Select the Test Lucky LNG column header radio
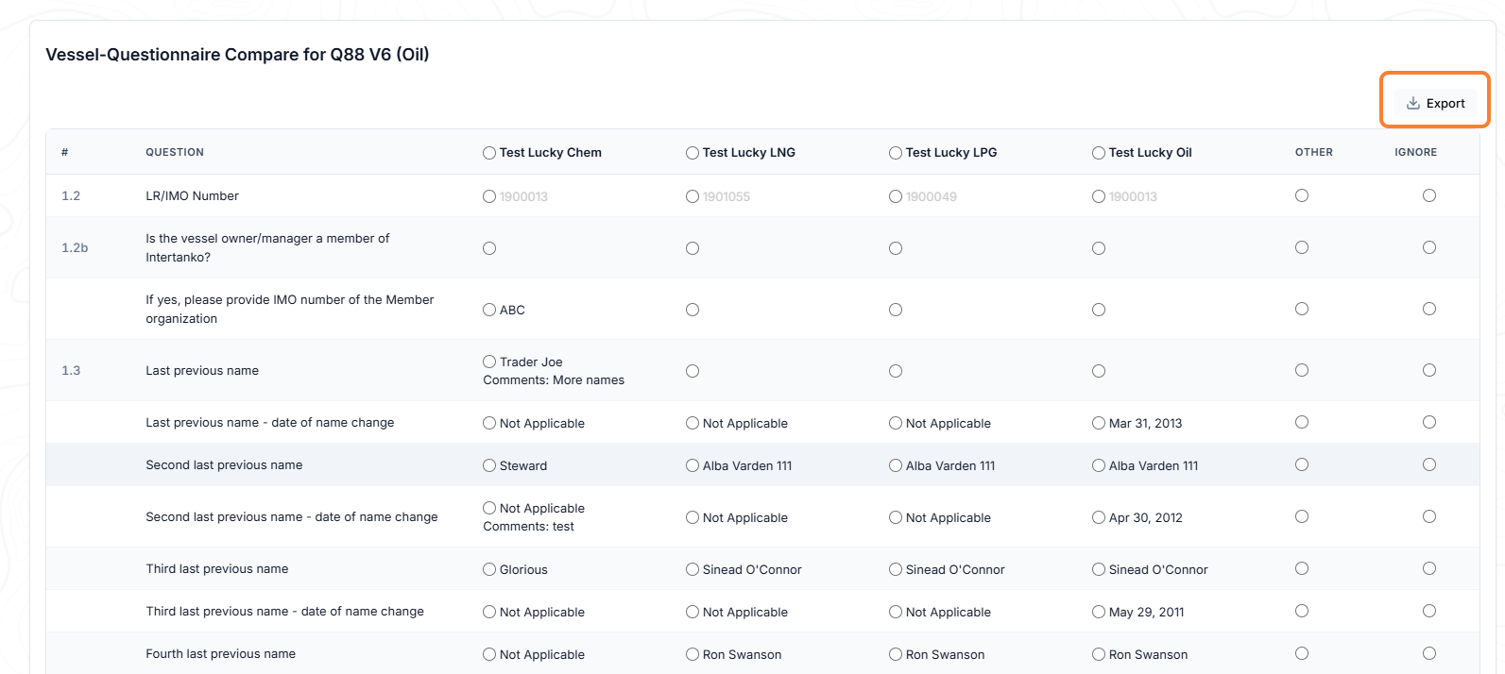The width and height of the screenshot is (1505, 674). coord(693,153)
